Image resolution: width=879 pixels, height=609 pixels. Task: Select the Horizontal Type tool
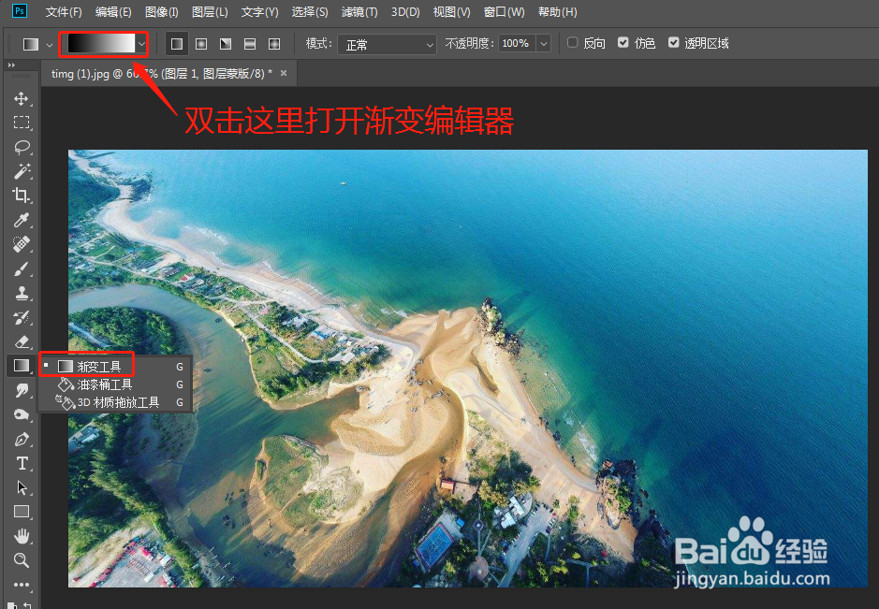click(x=22, y=463)
